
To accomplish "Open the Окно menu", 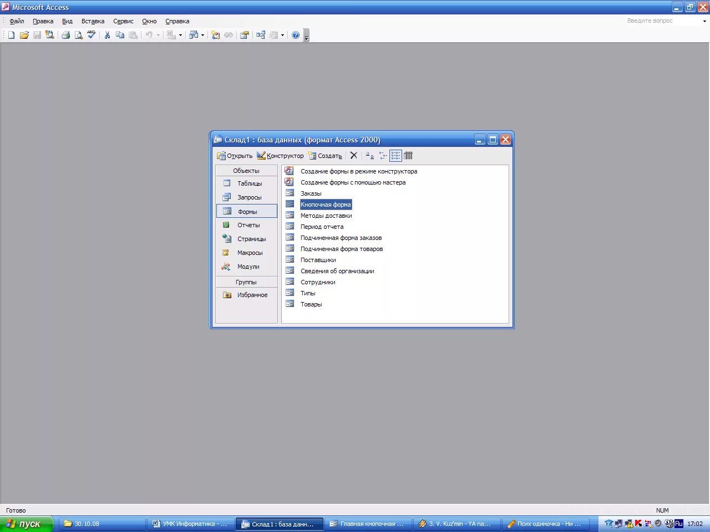I will (149, 21).
